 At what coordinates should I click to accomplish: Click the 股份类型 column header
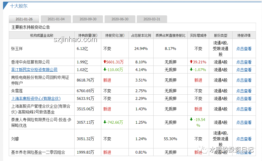[x=220, y=35]
